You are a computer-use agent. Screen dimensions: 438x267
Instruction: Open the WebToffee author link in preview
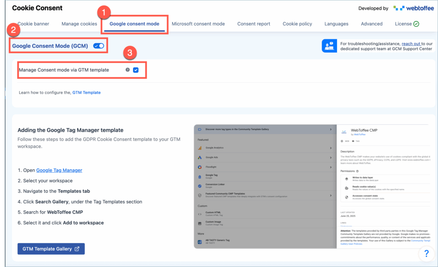coord(359,134)
